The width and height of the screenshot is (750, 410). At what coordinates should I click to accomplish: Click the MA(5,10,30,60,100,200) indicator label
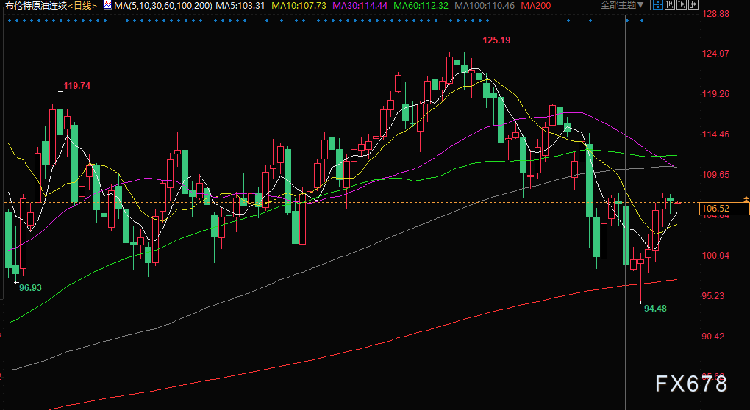[163, 6]
